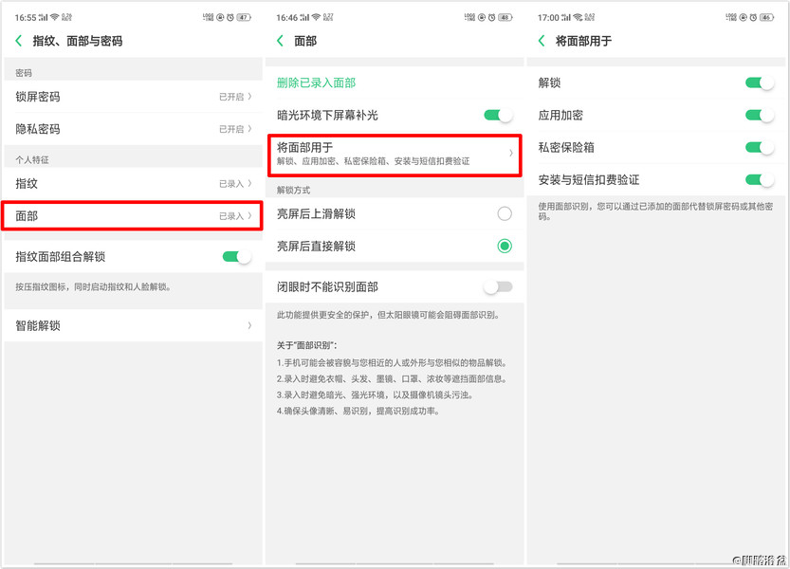Select the 面部 menu entry
Viewport: 790px width, 569px height.
[133, 215]
